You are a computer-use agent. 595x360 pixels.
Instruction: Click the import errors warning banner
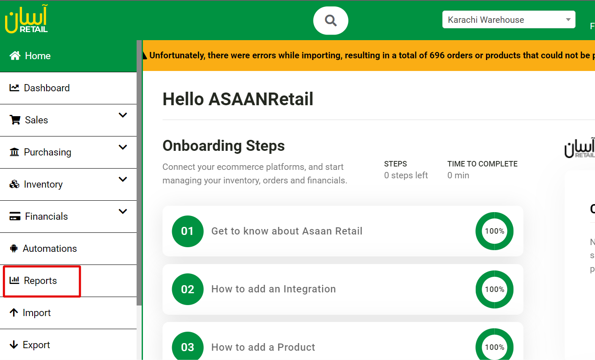coord(368,55)
